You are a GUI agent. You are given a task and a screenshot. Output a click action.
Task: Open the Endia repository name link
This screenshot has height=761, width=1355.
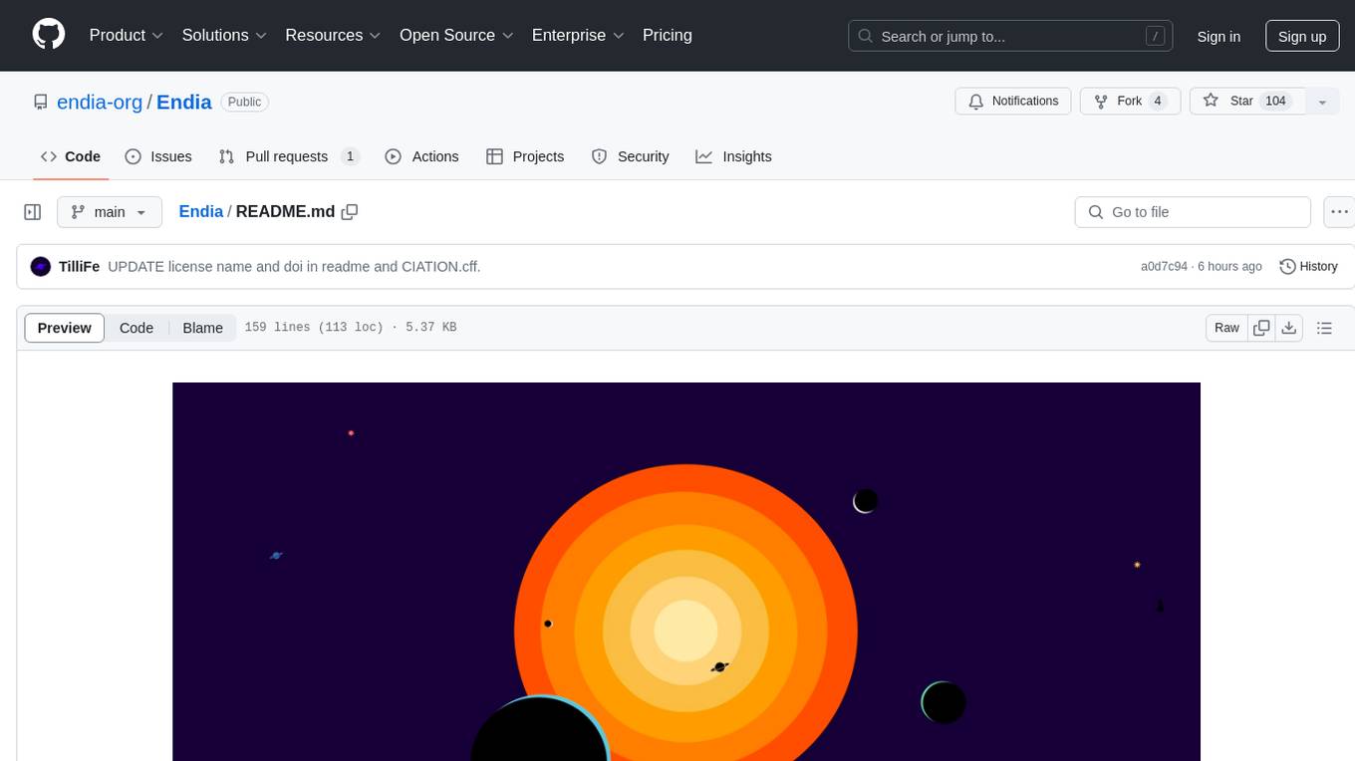pos(184,102)
